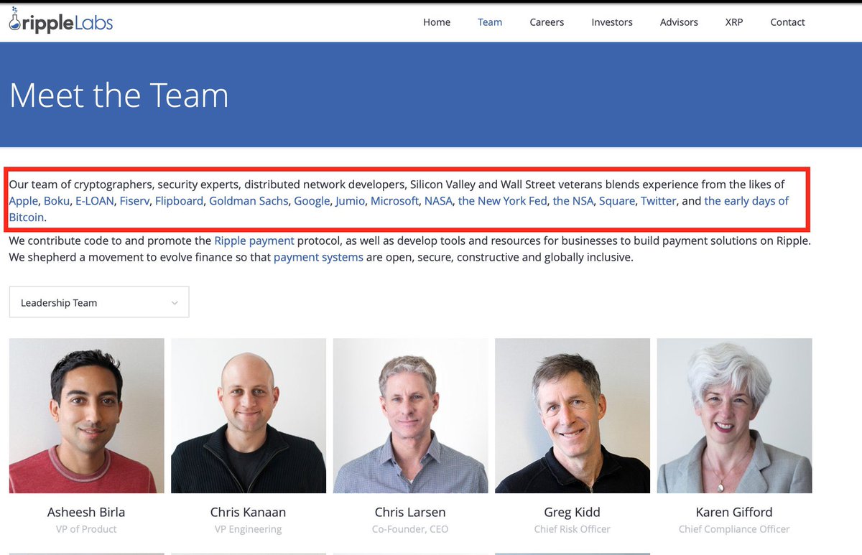Click the Meet the Team heading

pos(119,95)
